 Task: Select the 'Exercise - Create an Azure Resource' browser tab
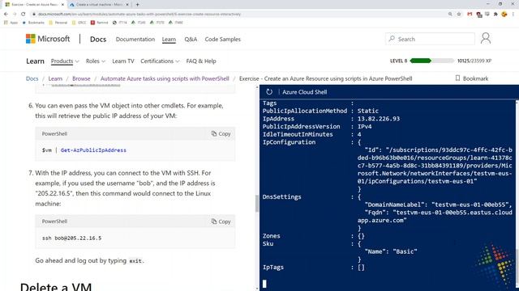tap(34, 5)
